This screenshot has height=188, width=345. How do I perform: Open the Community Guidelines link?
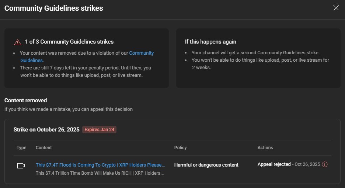click(x=141, y=53)
